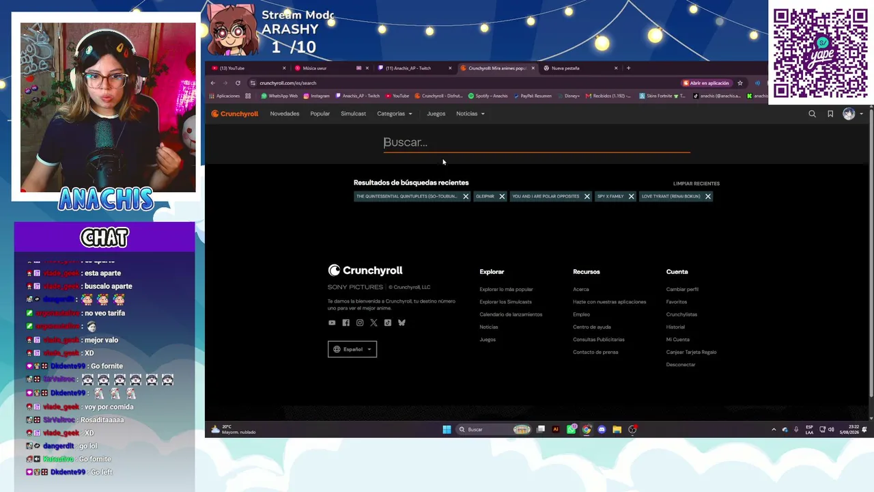This screenshot has width=874, height=492.
Task: Open Crunchyroll's X social icon in footer
Action: [373, 323]
